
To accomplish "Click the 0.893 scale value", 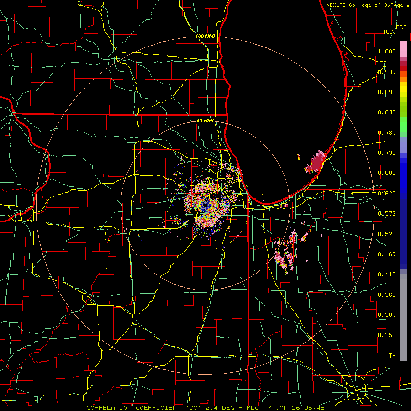I will click(x=387, y=92).
